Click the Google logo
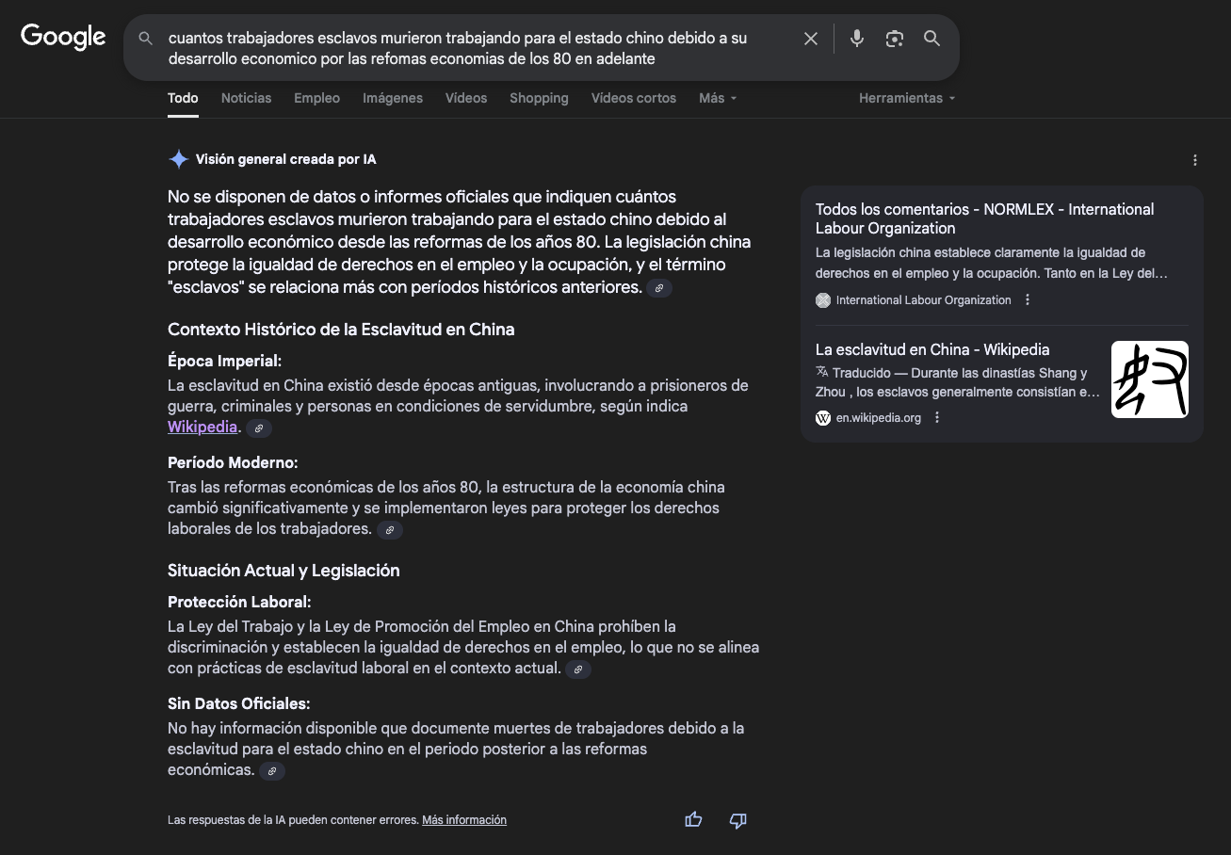 point(63,37)
